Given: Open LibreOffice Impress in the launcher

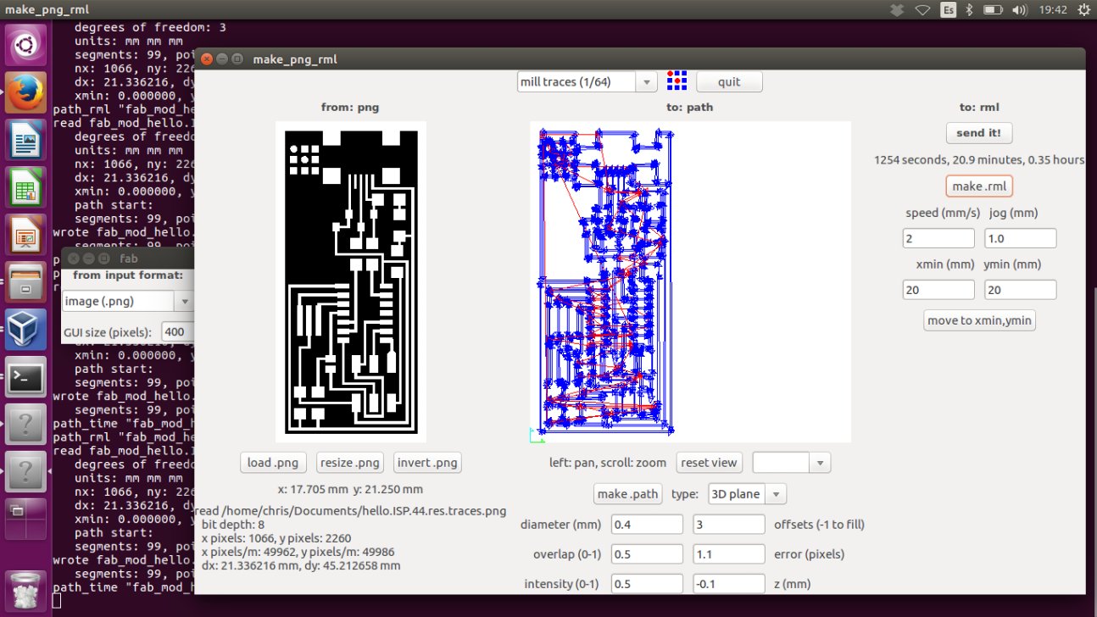Looking at the screenshot, I should click(x=25, y=233).
